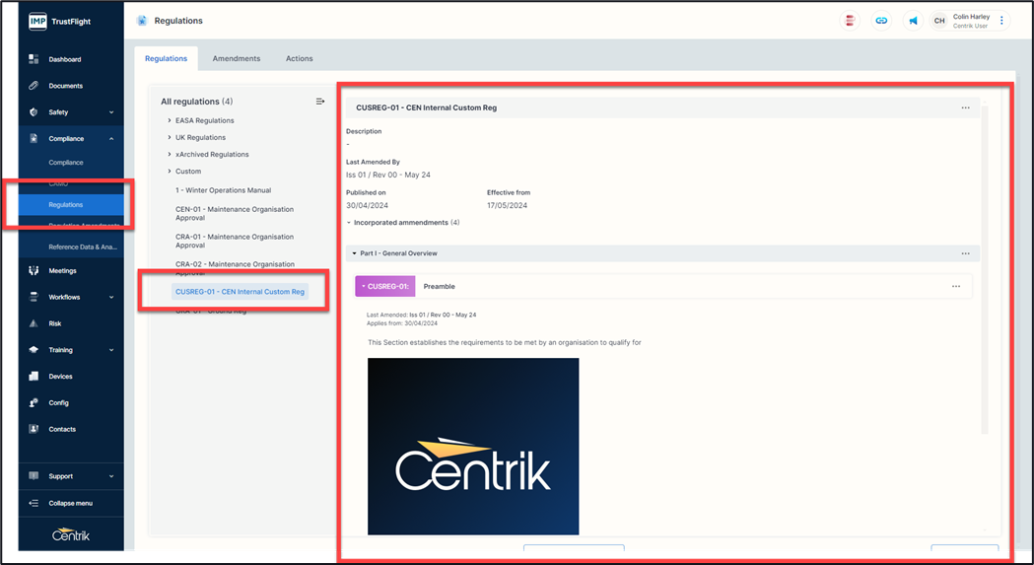
Task: Open three-dot menu for CUSREG-01 header
Action: pyautogui.click(x=965, y=107)
